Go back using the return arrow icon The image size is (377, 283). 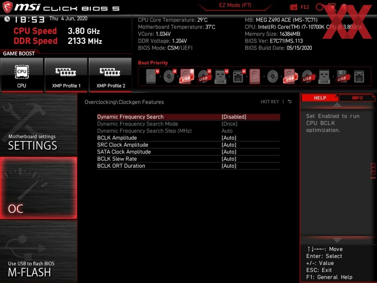coord(289,102)
